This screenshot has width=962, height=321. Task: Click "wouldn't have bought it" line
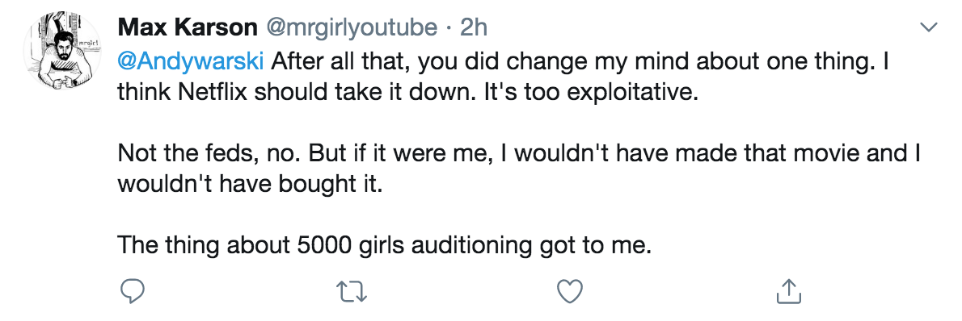250,184
